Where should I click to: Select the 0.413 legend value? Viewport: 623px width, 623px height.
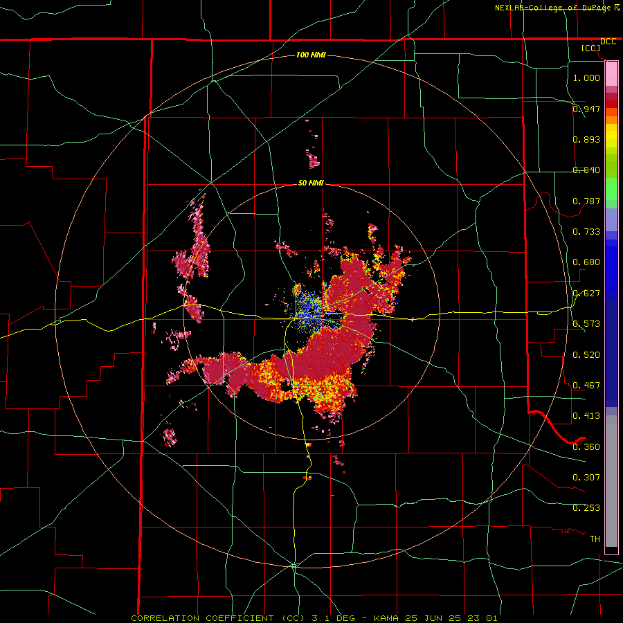click(x=586, y=415)
